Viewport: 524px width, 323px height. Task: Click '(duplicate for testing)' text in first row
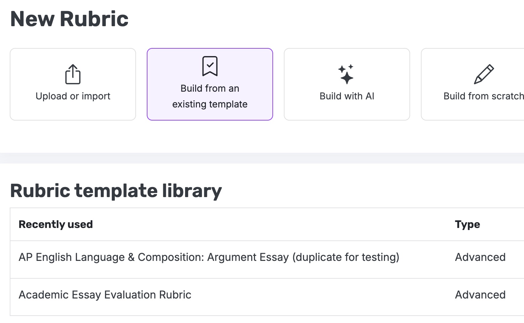346,258
